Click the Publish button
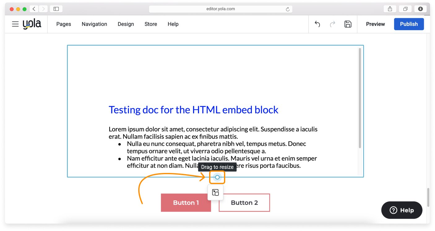 point(409,24)
